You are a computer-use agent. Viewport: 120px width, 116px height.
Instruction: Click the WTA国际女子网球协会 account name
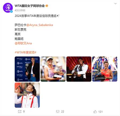point(30,6)
